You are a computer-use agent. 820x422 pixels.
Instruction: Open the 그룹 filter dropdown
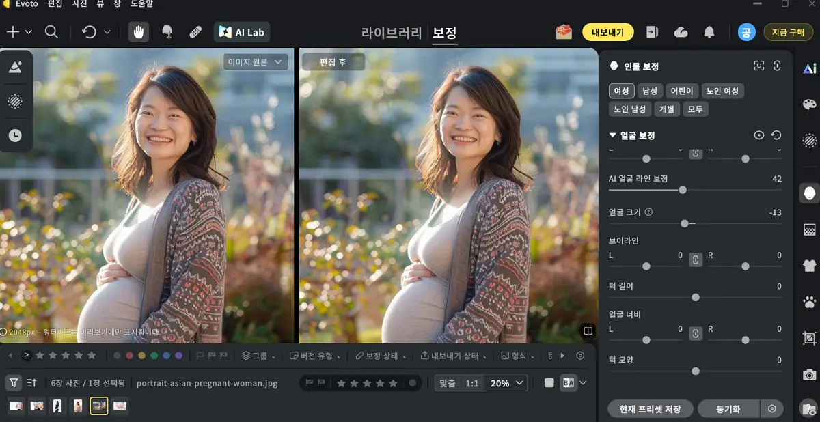coord(259,356)
